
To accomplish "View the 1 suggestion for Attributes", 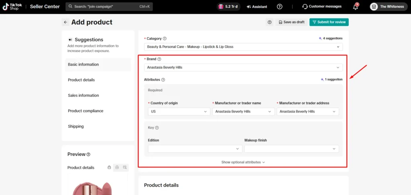I will tap(331, 79).
